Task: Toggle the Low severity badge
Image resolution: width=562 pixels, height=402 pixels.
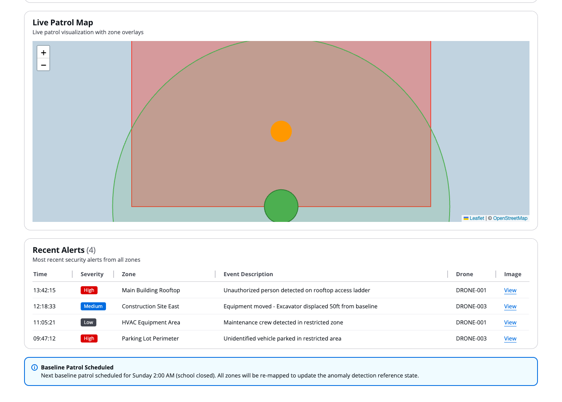Action: click(x=88, y=322)
